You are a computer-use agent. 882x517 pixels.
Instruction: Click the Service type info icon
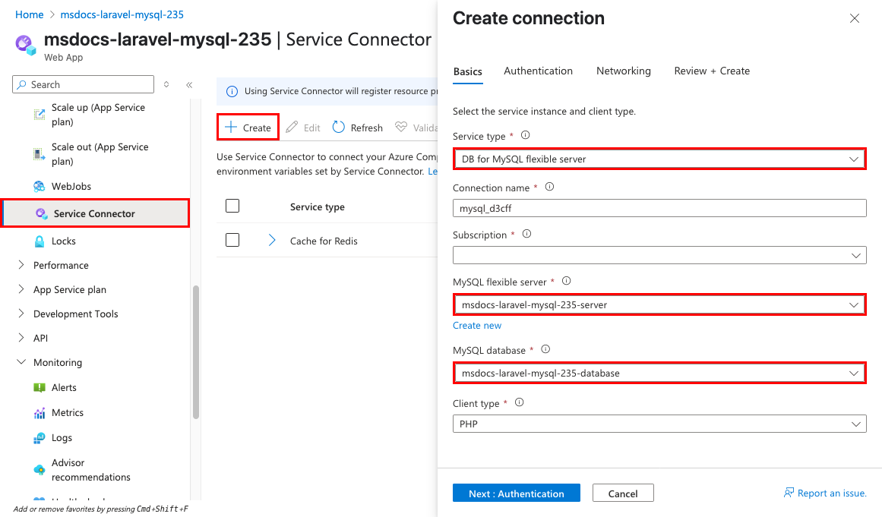525,135
